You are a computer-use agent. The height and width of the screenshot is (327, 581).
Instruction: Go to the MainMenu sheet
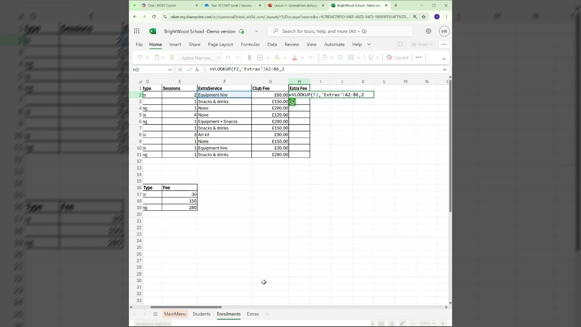click(x=175, y=314)
